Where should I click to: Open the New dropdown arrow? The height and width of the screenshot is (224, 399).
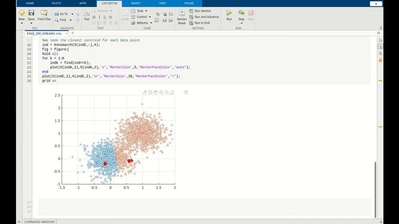22,23
